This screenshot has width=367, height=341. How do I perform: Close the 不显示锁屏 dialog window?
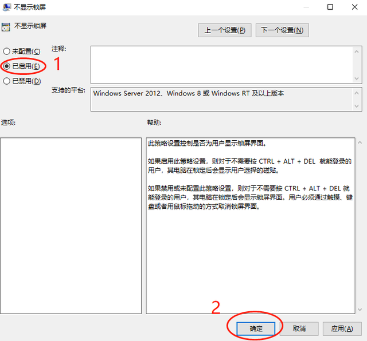pyautogui.click(x=354, y=7)
